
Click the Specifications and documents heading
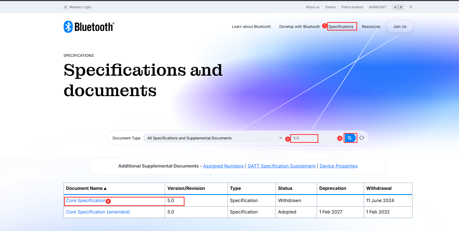click(143, 80)
